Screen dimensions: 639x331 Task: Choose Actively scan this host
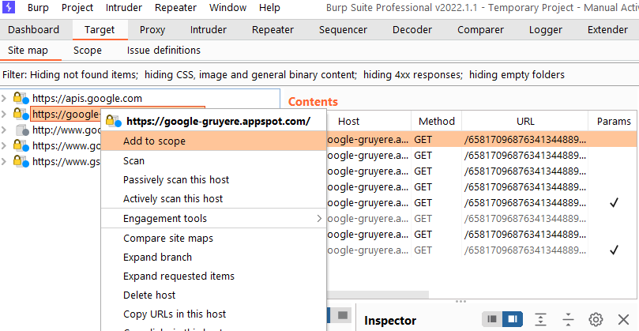click(173, 199)
